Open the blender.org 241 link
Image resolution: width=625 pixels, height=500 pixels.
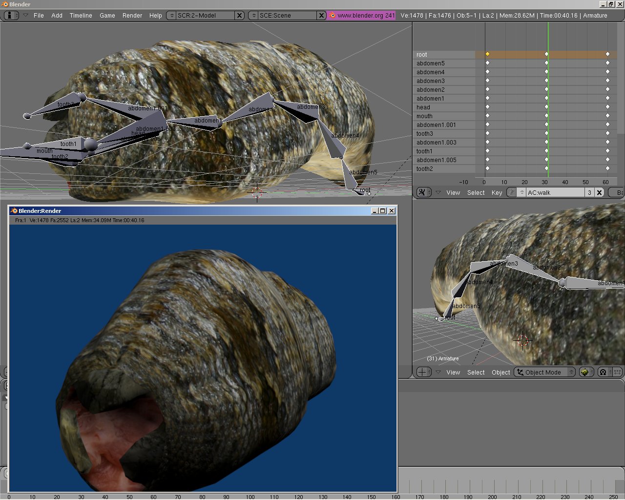[x=362, y=15]
